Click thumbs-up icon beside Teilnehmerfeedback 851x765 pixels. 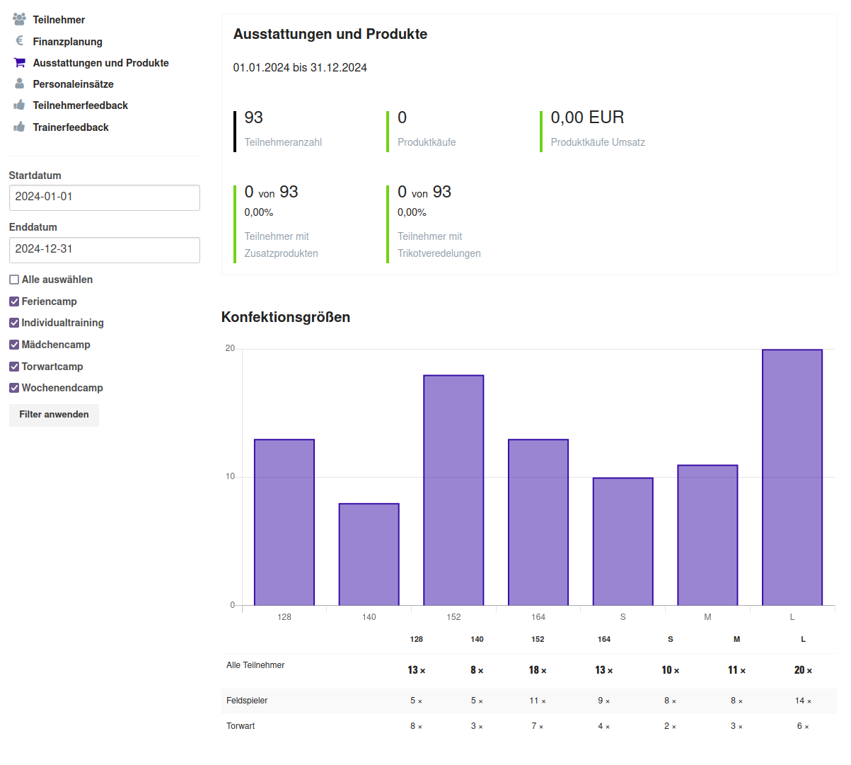coord(19,105)
